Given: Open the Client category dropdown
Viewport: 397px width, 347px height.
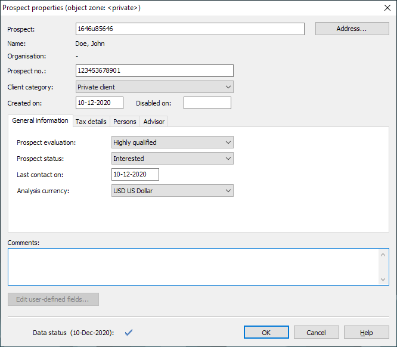Looking at the screenshot, I should [154, 87].
